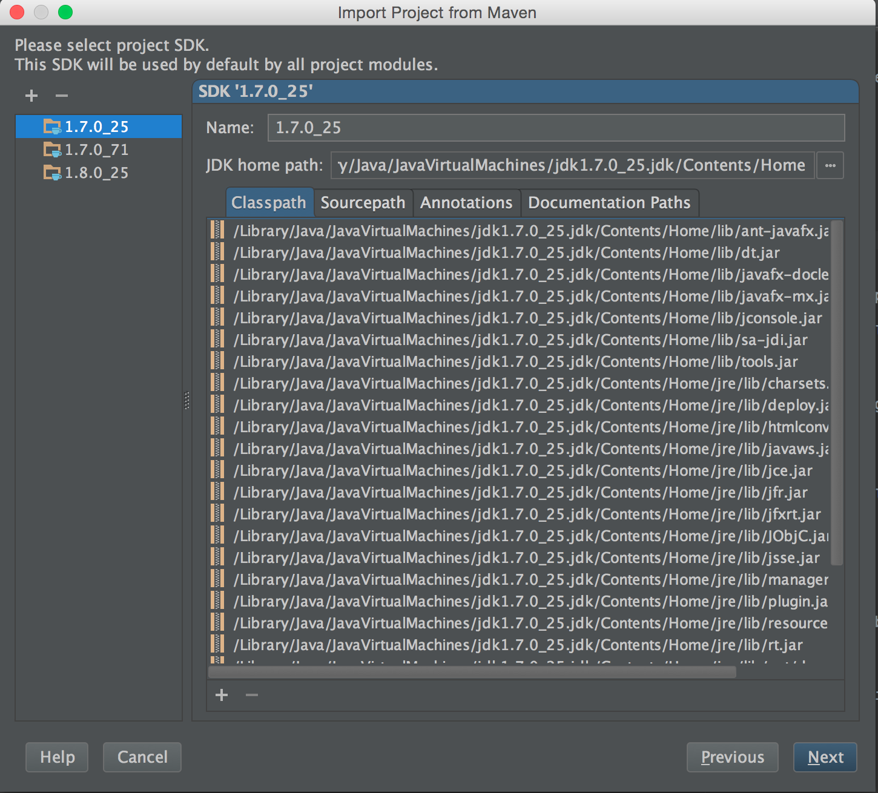Proceed with the Next button
The image size is (878, 793).
coord(825,757)
